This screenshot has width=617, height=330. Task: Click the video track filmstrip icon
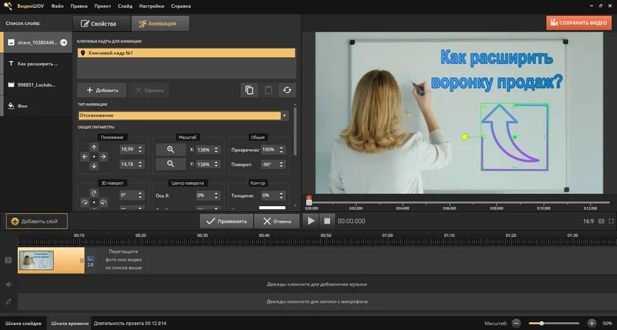coord(9,260)
